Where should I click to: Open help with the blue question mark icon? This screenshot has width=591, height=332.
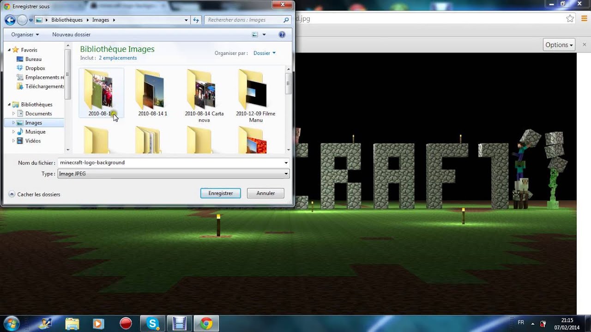282,35
